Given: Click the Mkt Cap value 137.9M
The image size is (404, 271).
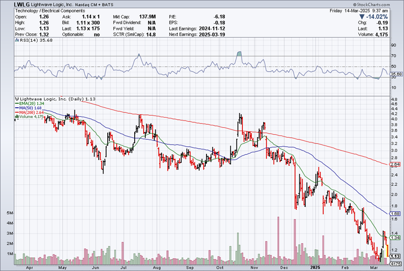Looking at the screenshot, I should pyautogui.click(x=147, y=17).
